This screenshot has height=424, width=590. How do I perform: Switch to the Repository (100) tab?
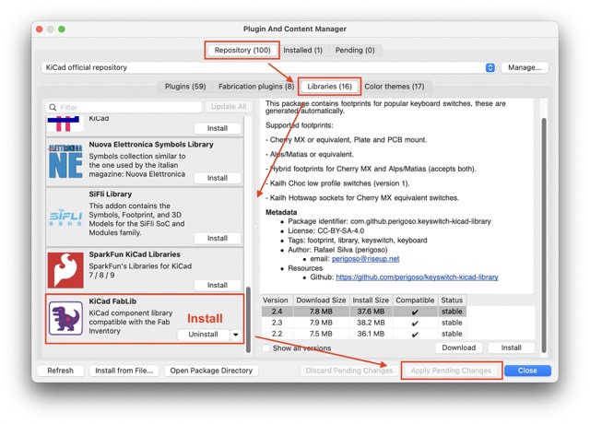pyautogui.click(x=242, y=50)
